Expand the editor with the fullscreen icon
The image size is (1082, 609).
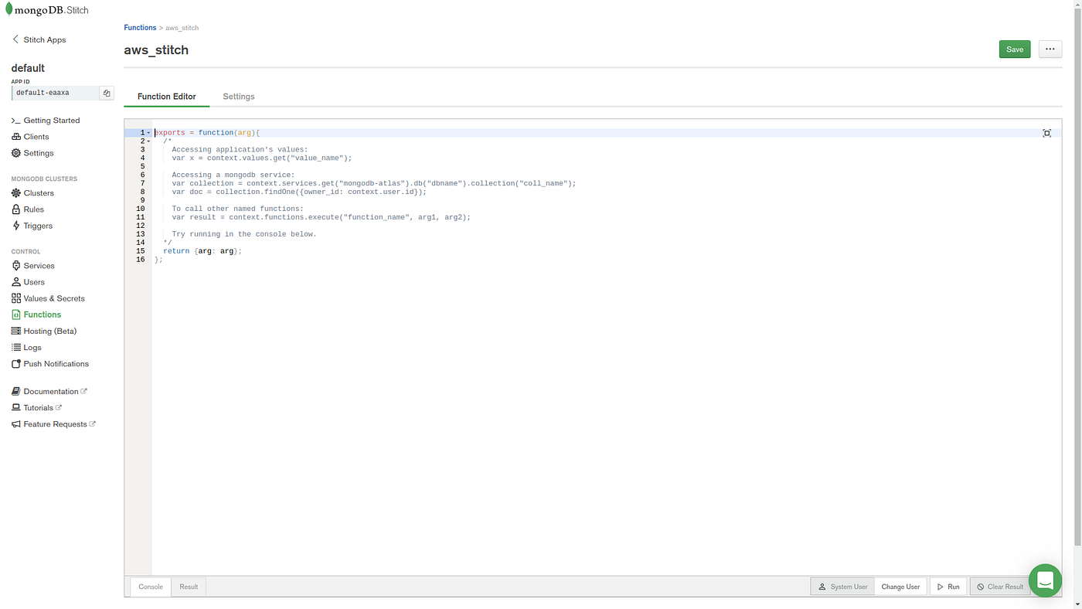[1047, 132]
